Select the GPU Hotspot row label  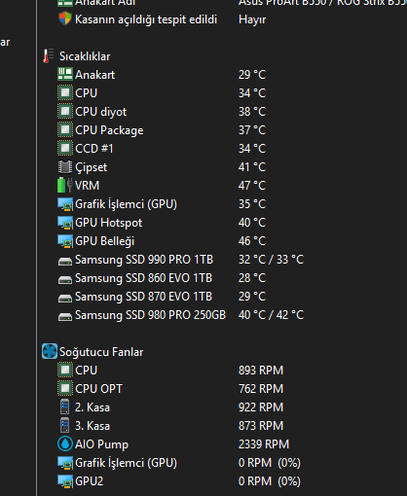click(x=109, y=223)
